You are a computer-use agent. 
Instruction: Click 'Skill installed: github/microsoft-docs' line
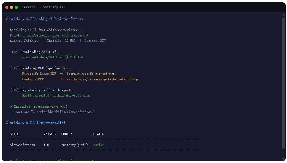click(x=56, y=96)
